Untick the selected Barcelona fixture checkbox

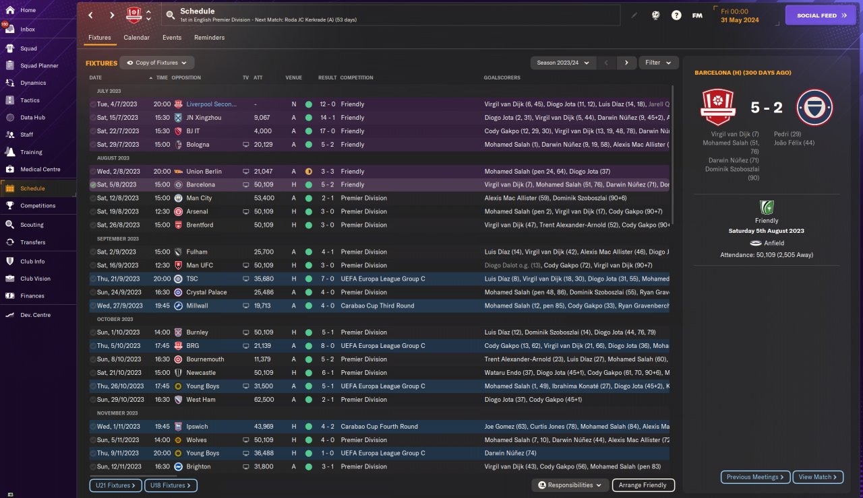pyautogui.click(x=93, y=184)
